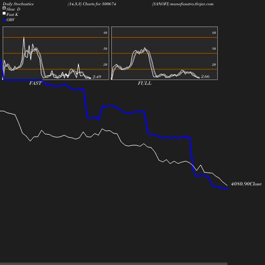Image resolution: width=265 pixels, height=265 pixels.
Task: Click the 80 level label in FAST chart
Action: tap(105, 33)
